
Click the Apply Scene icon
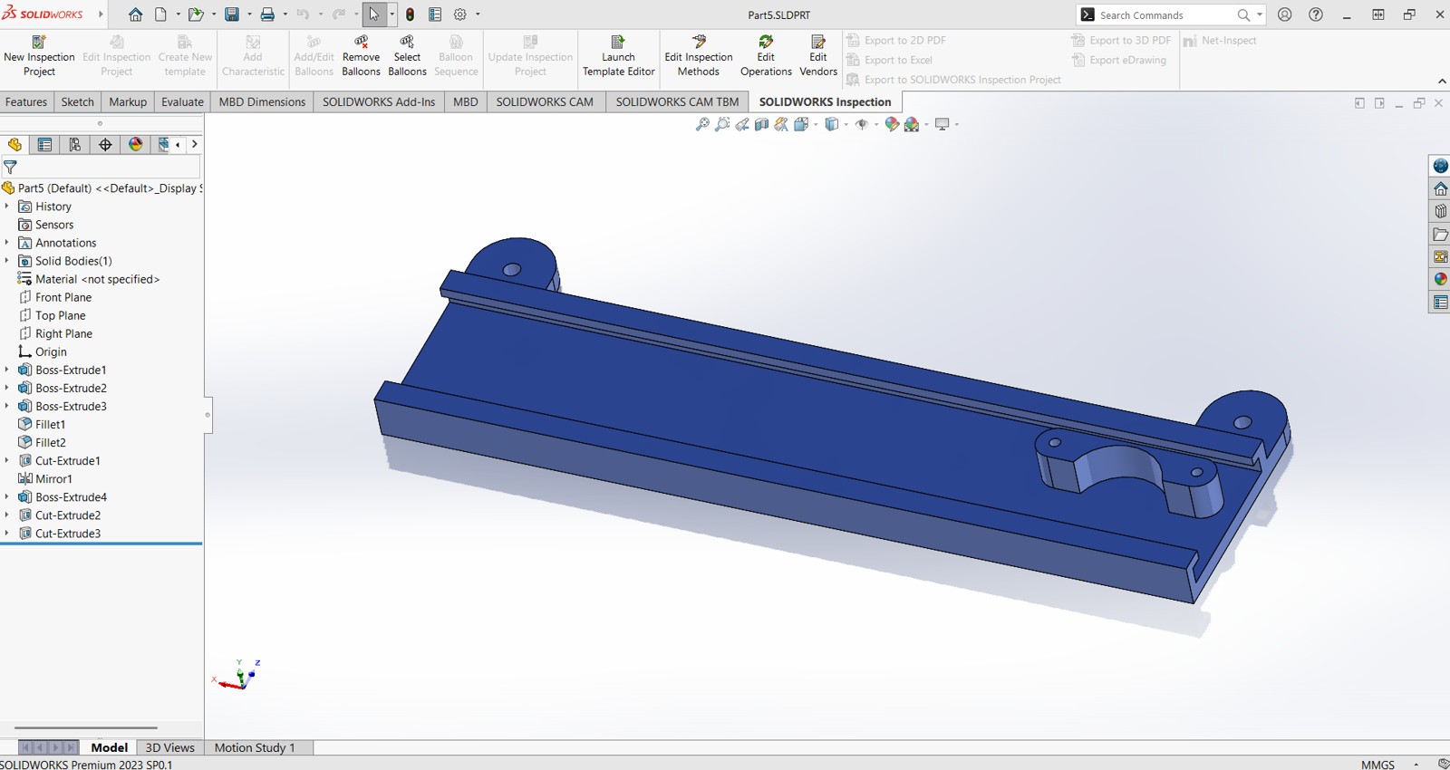click(x=912, y=124)
